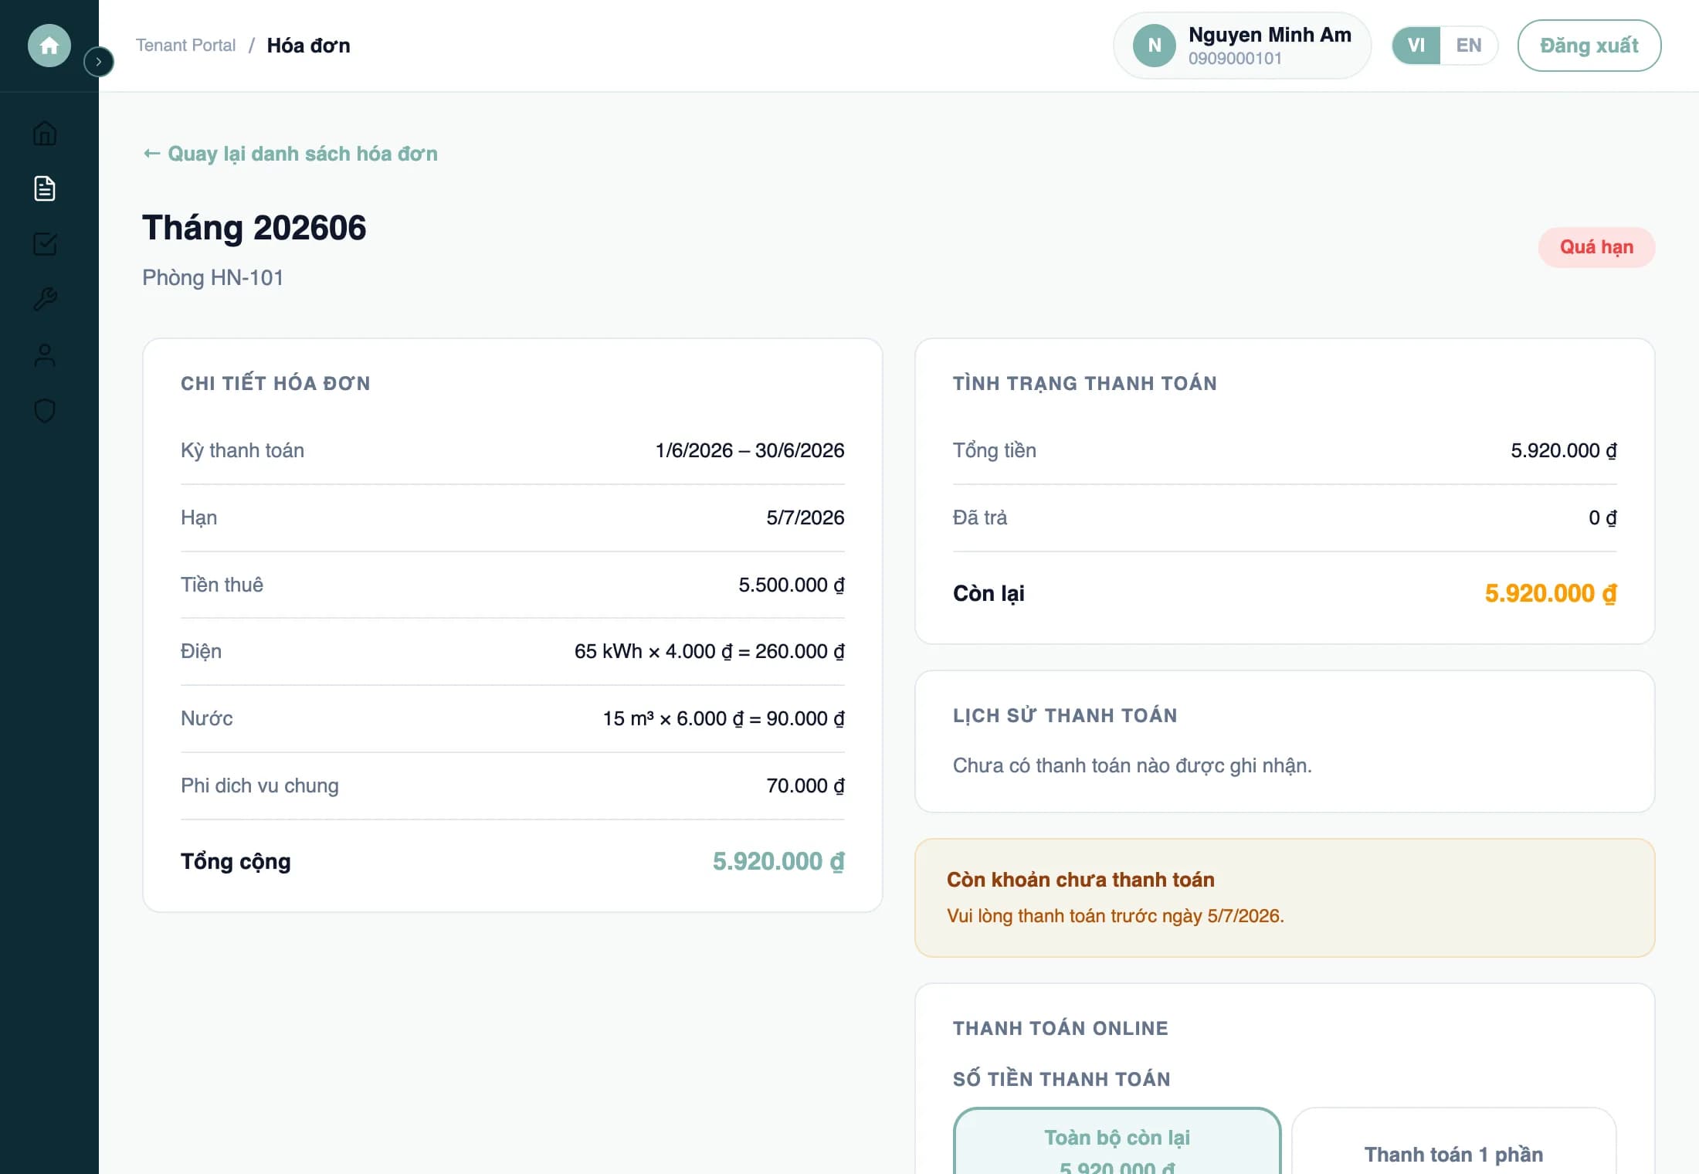This screenshot has width=1699, height=1174.
Task: Click the Tổng tiền 5.920.000 ₫ value
Action: coord(1563,450)
